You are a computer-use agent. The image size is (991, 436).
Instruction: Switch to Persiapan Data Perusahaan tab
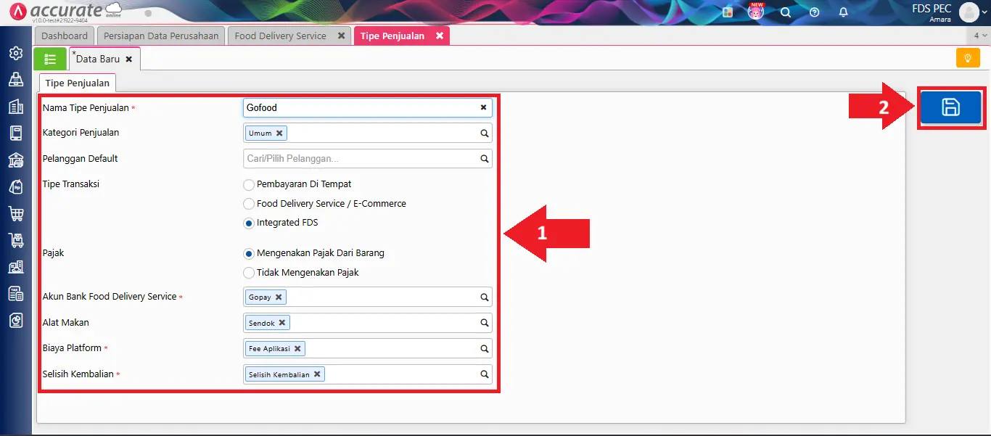coord(161,36)
